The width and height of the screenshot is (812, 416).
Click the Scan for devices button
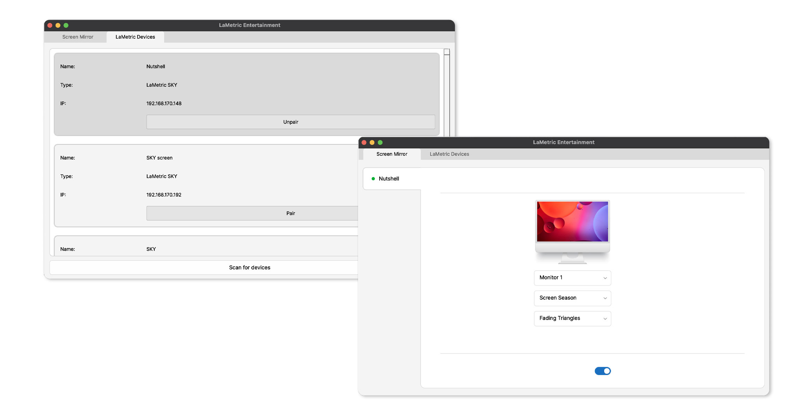249,267
